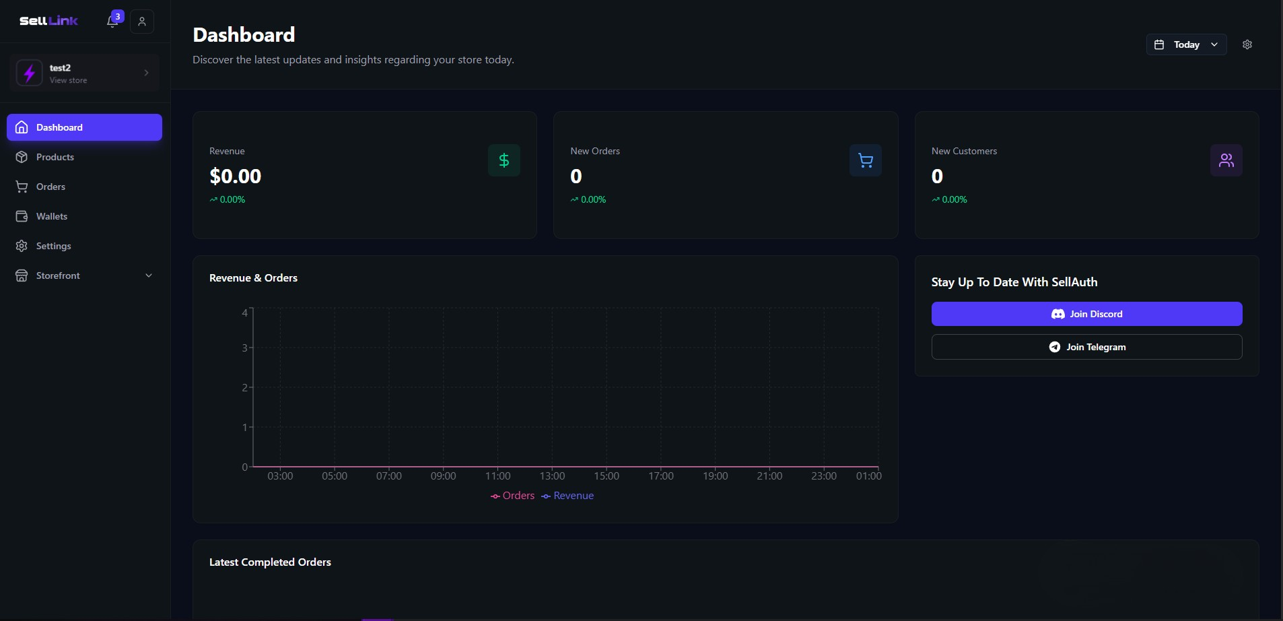Screen dimensions: 1283x621
Task: Open the Products section from the sidebar
Action: click(54, 156)
